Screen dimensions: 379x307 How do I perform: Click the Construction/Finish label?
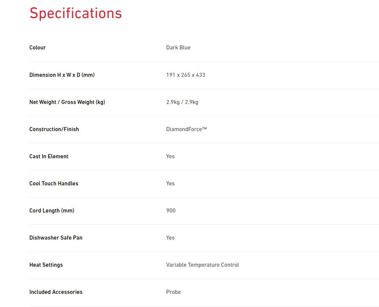(54, 129)
